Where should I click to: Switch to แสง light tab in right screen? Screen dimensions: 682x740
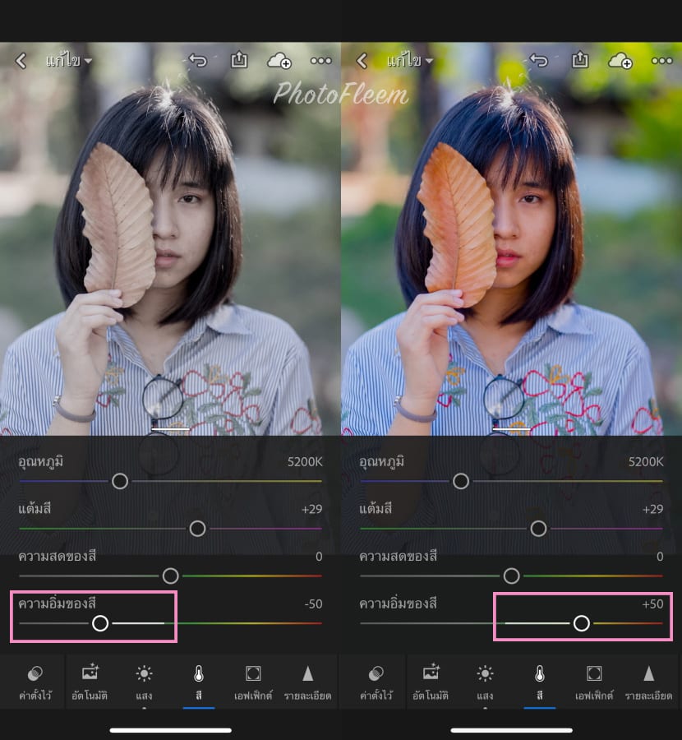click(x=485, y=682)
